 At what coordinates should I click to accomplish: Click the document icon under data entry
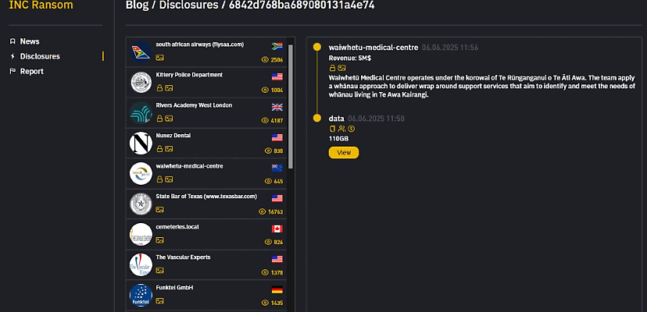coord(332,129)
